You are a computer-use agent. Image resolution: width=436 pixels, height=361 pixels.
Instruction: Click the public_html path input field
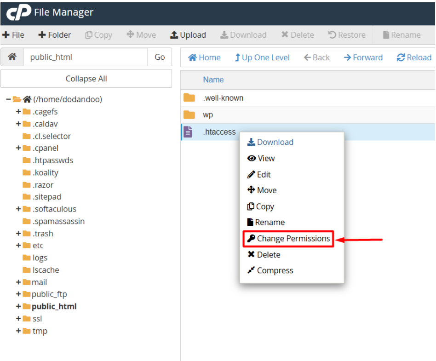tap(85, 57)
